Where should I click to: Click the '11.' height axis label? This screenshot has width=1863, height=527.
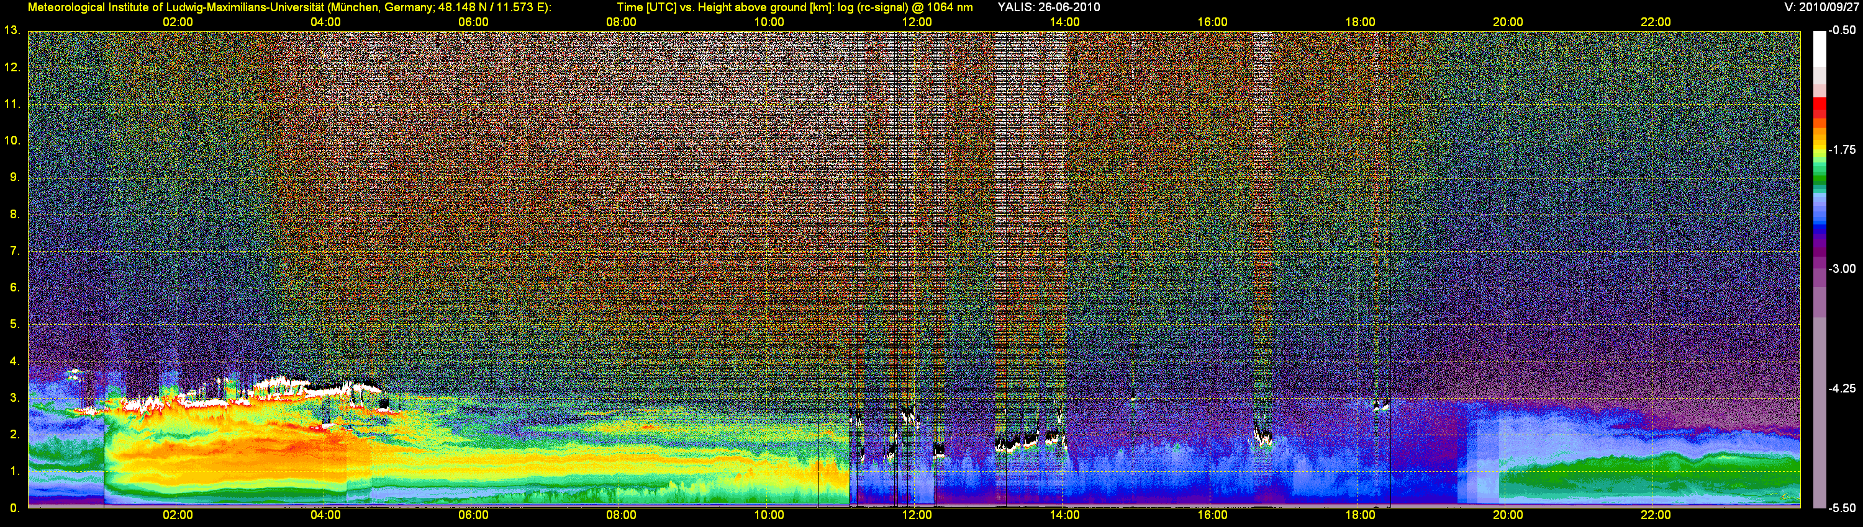[12, 104]
